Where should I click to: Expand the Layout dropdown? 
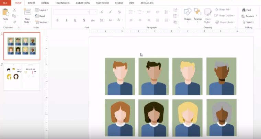[42, 10]
